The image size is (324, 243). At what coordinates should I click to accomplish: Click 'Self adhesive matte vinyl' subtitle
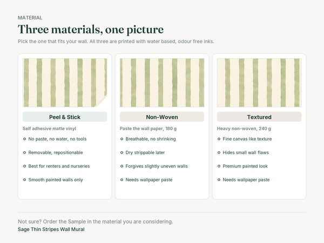(x=49, y=129)
